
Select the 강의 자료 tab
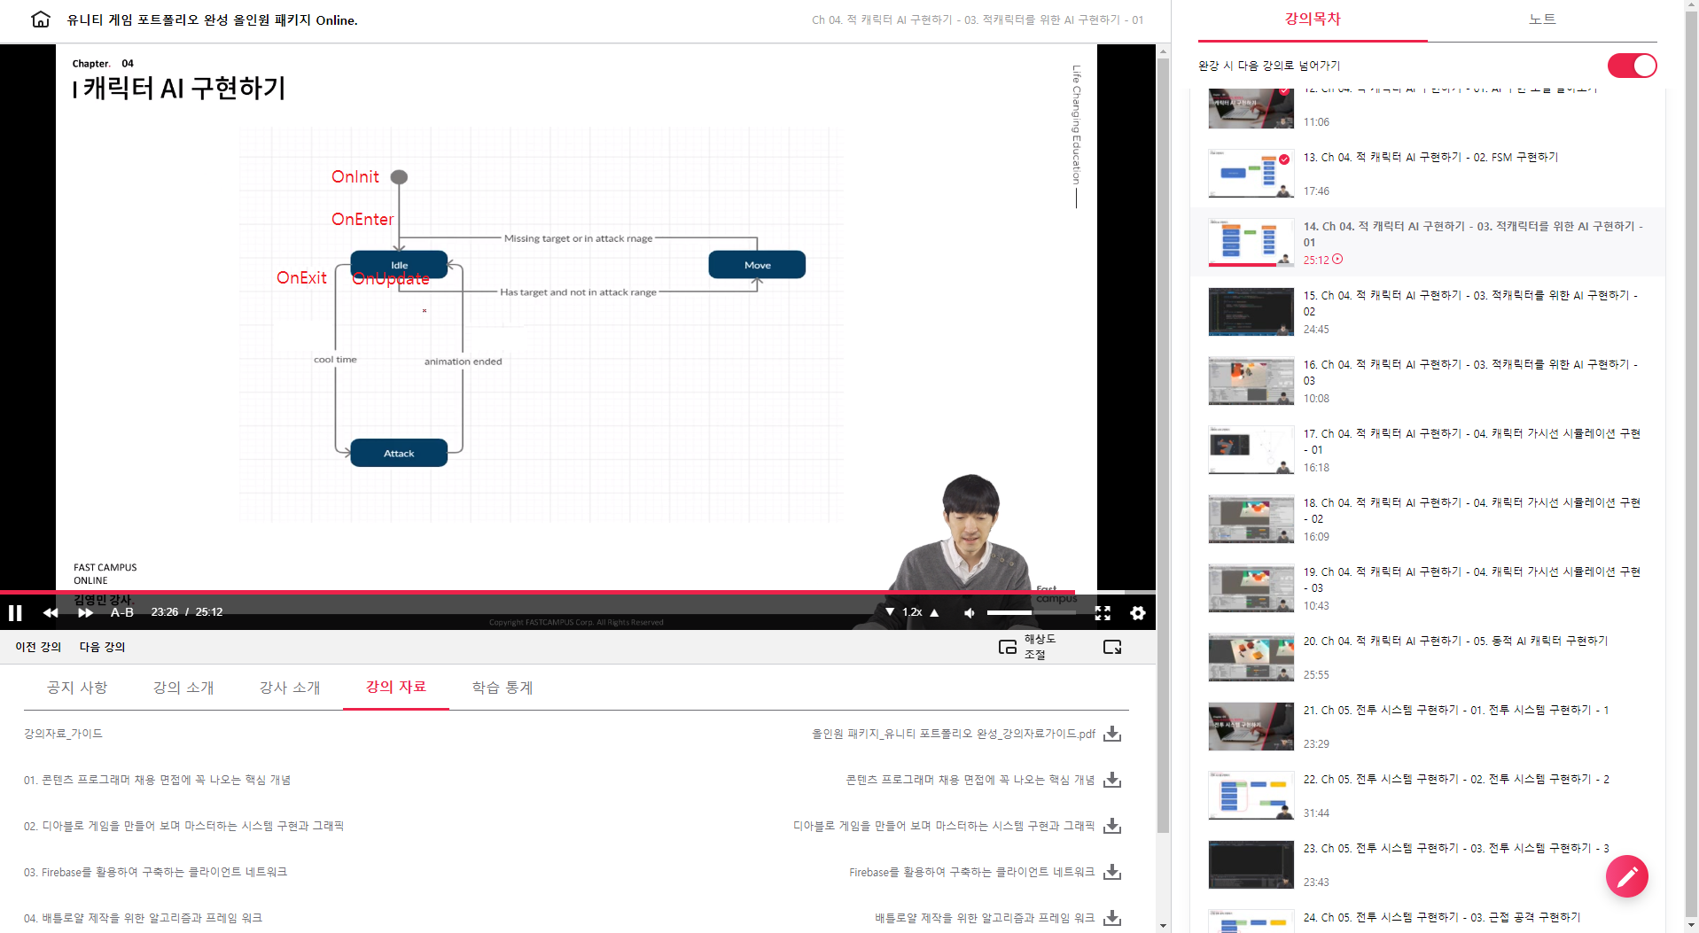(396, 687)
